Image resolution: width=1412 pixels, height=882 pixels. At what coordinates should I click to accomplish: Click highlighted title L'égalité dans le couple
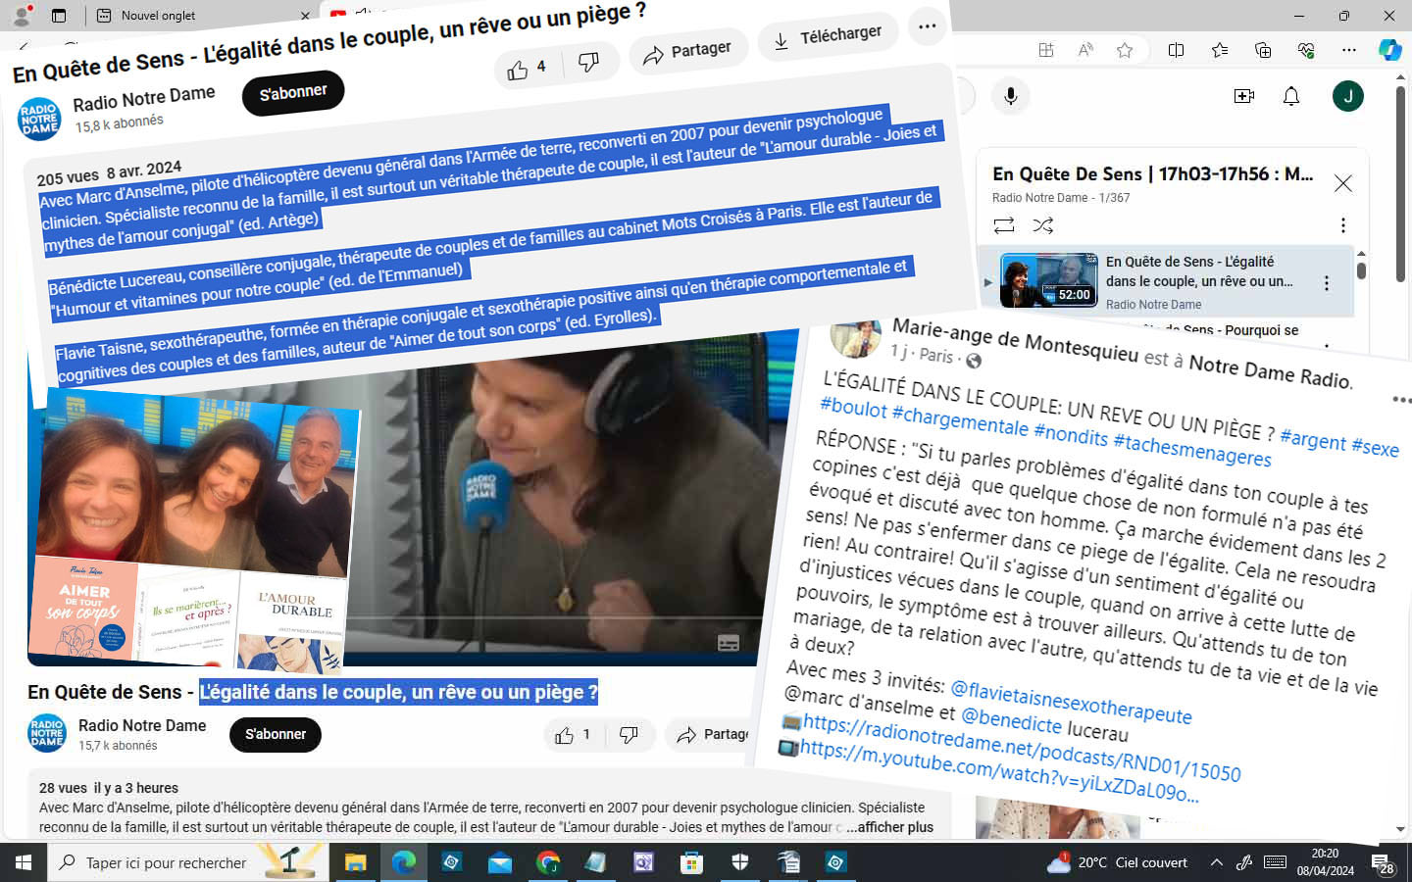click(398, 692)
